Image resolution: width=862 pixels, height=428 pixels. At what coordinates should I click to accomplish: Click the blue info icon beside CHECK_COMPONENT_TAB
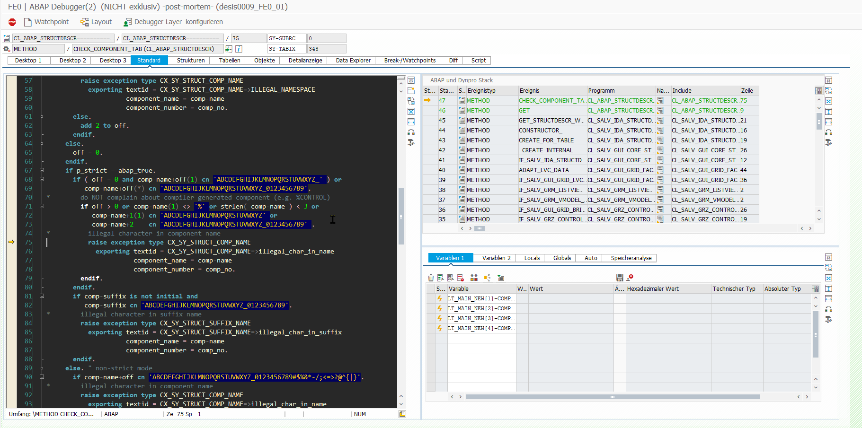[x=239, y=49]
